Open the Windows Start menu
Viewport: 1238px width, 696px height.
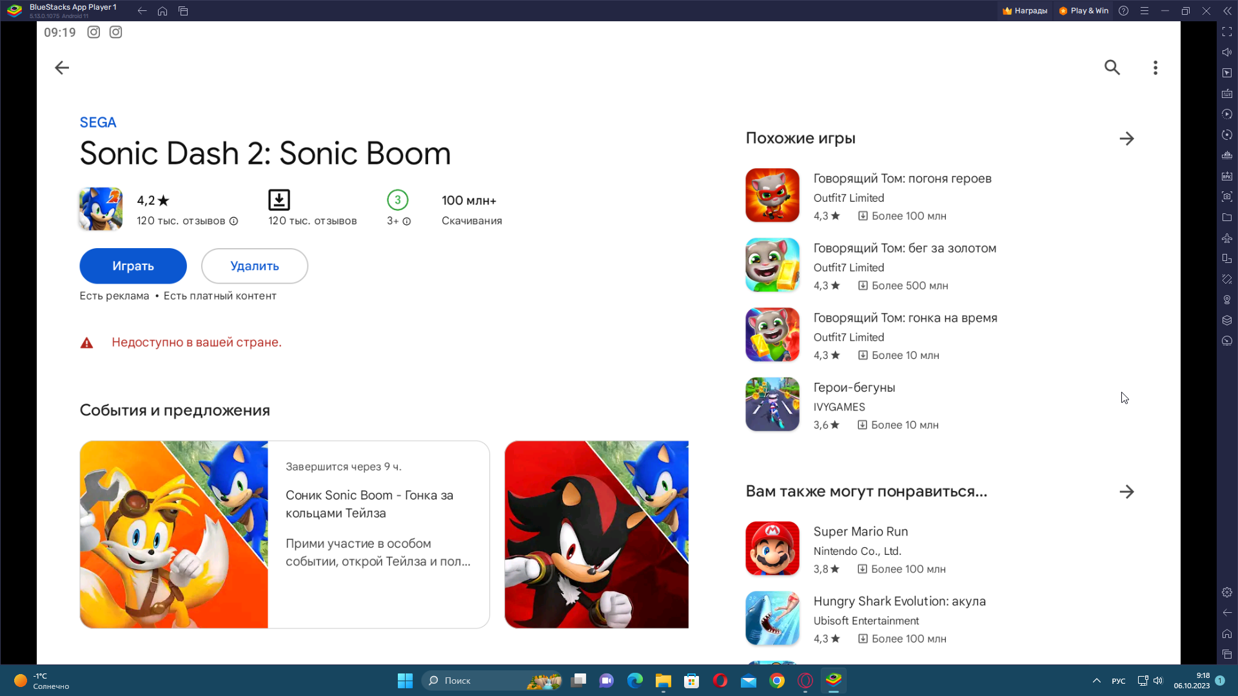tap(405, 681)
